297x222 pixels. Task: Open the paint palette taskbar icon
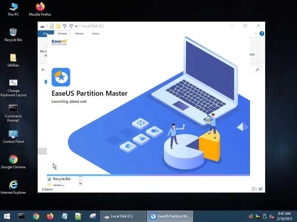pos(93,216)
